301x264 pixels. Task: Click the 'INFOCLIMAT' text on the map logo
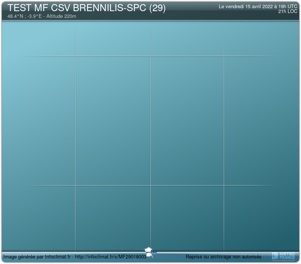(151, 252)
